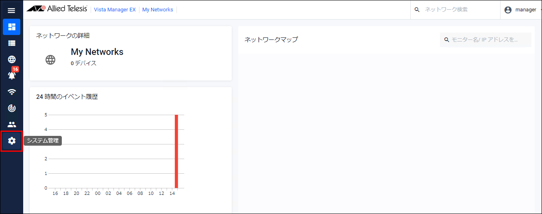Image resolution: width=542 pixels, height=214 pixels.
Task: Expand the hamburger navigation menu
Action: click(x=11, y=11)
